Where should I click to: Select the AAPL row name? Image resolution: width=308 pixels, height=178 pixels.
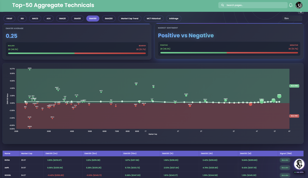point(7,168)
